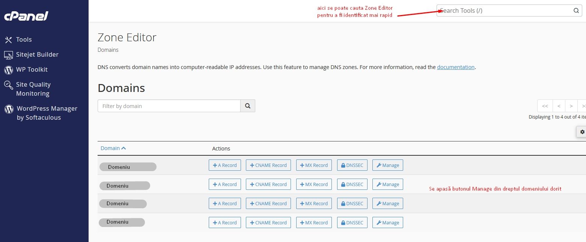Open DNSSEC for the first domain row
The width and height of the screenshot is (586, 242).
(x=352, y=165)
